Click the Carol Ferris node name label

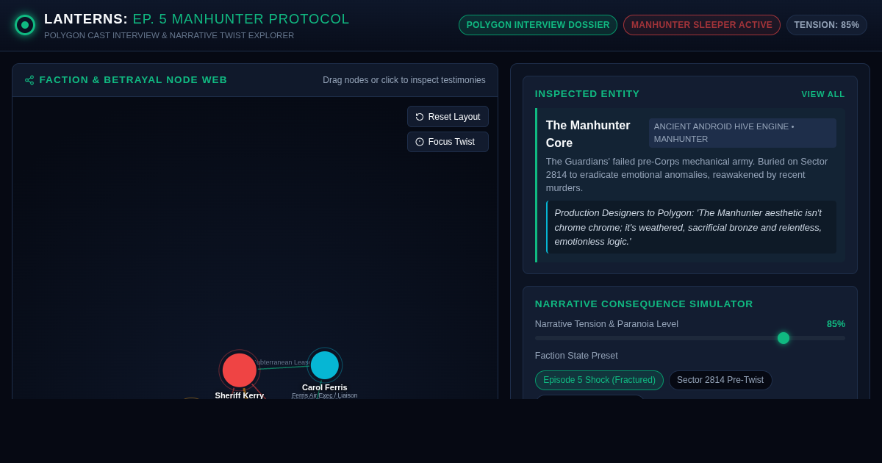325,387
